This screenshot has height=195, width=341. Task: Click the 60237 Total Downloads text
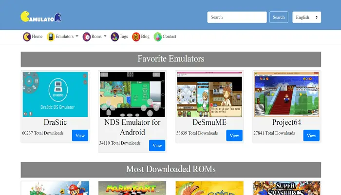[43, 133]
